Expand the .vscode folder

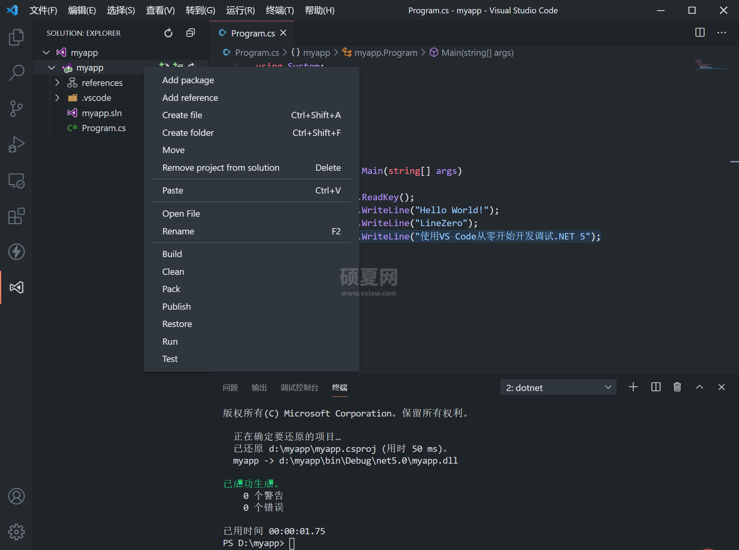pyautogui.click(x=57, y=98)
